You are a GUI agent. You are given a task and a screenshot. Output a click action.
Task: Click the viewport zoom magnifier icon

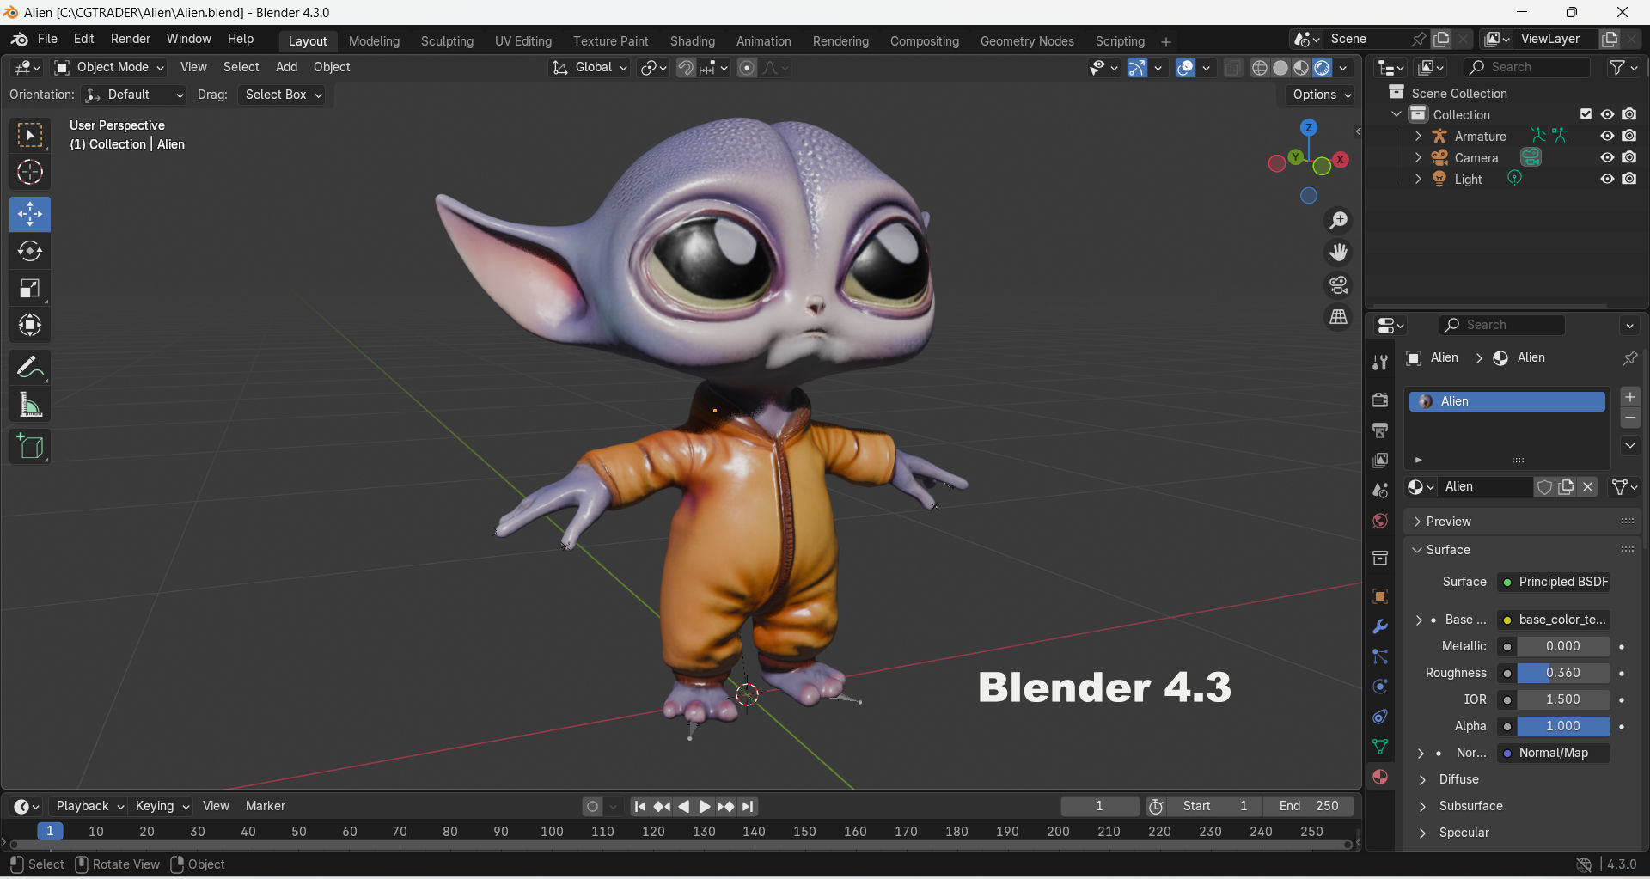tap(1338, 221)
